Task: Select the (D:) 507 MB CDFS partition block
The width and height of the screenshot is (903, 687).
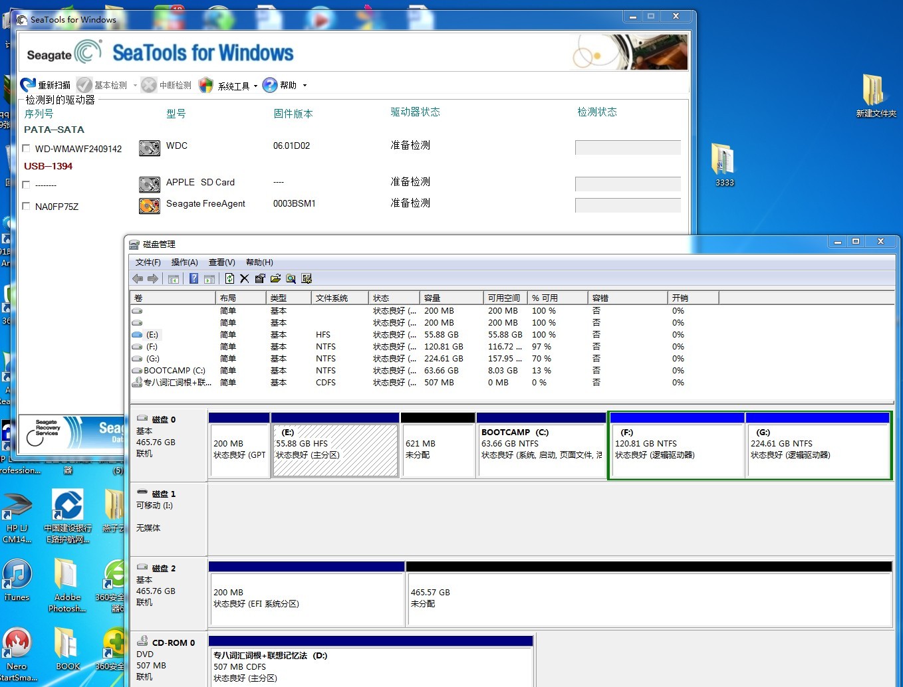Action: (371, 662)
